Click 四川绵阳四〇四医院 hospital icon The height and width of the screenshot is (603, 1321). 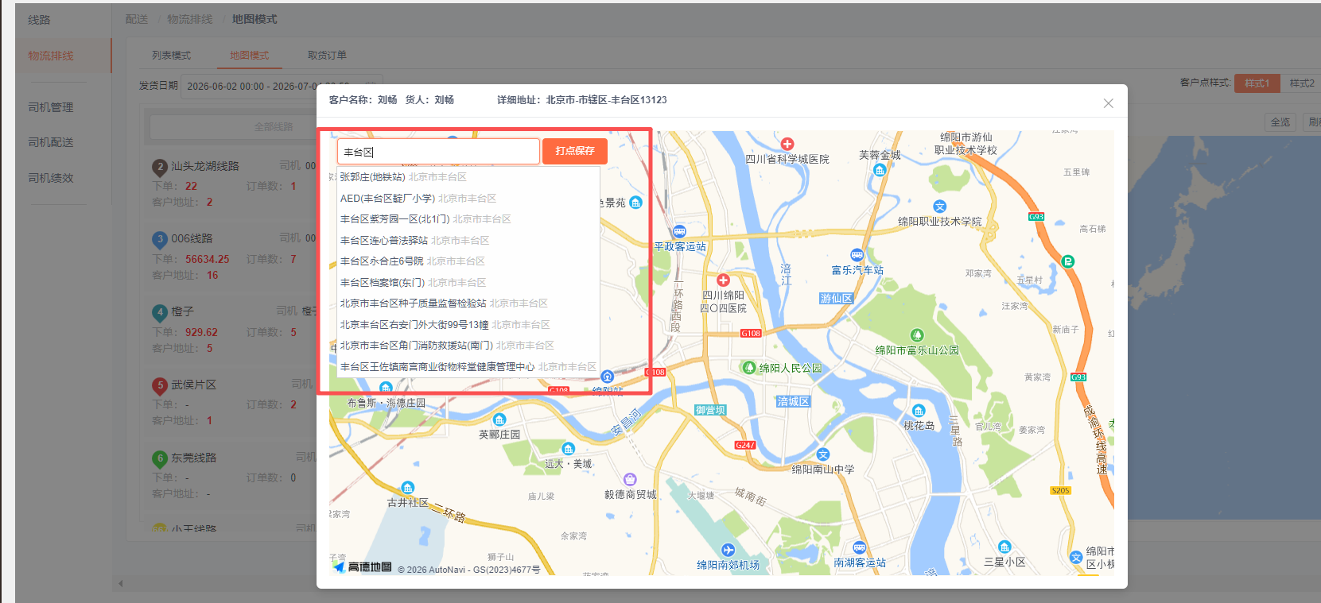(723, 280)
